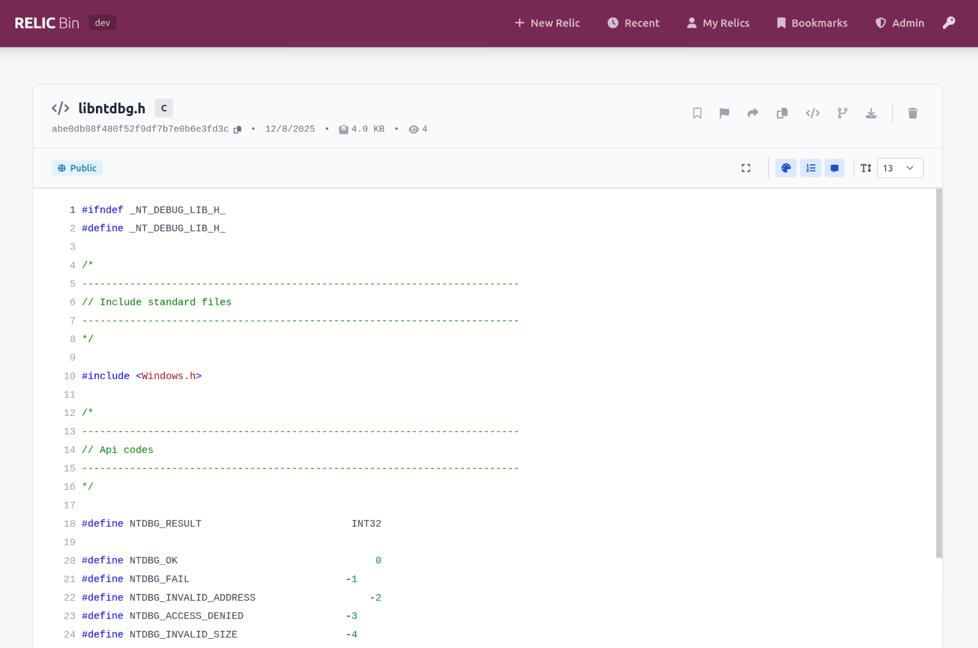This screenshot has height=648, width=978.
Task: Click INT32 on line 18
Action: [367, 524]
